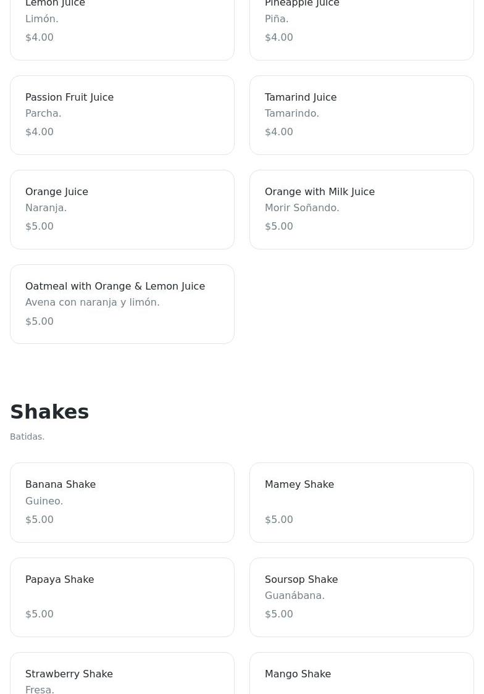Choose the Papaya Shake item

pos(122,597)
